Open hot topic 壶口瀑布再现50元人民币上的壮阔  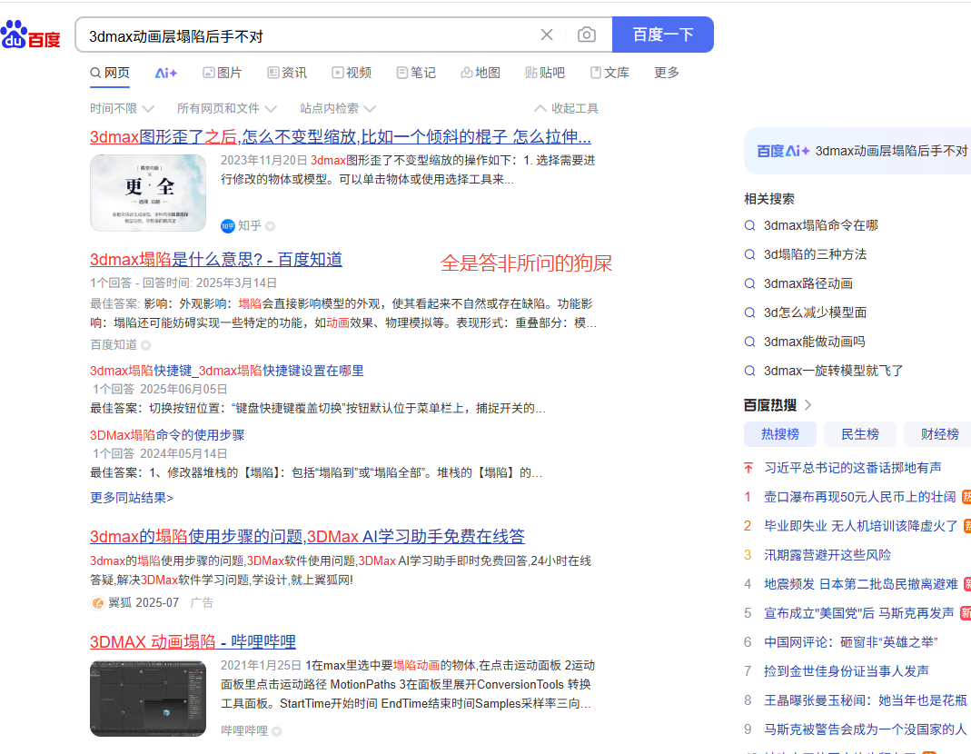pyautogui.click(x=859, y=497)
